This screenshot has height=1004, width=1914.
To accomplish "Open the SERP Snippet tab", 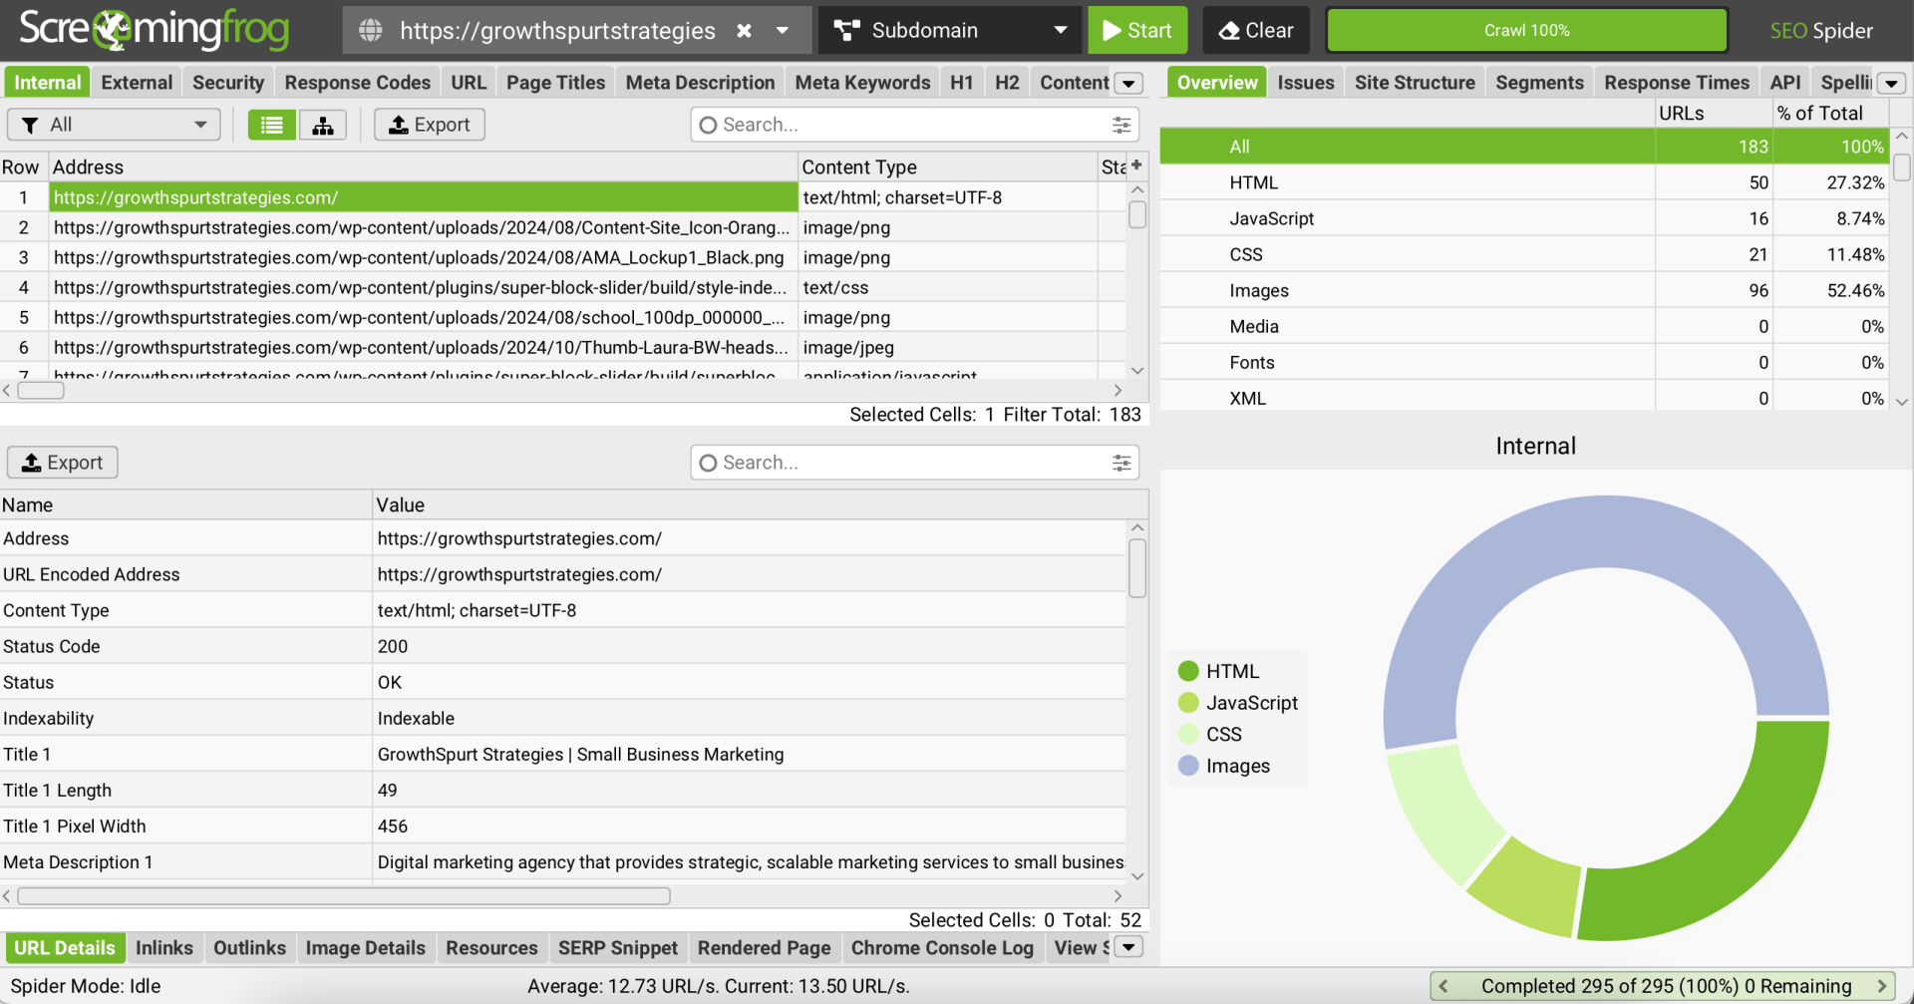I will [x=617, y=948].
